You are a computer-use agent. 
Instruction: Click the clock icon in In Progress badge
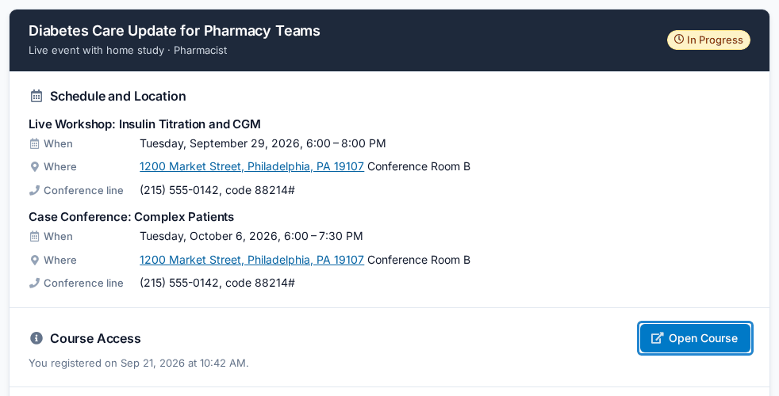coord(678,39)
